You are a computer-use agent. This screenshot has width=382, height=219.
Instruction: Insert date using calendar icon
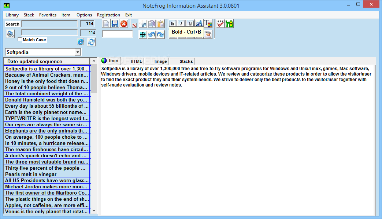point(208,34)
